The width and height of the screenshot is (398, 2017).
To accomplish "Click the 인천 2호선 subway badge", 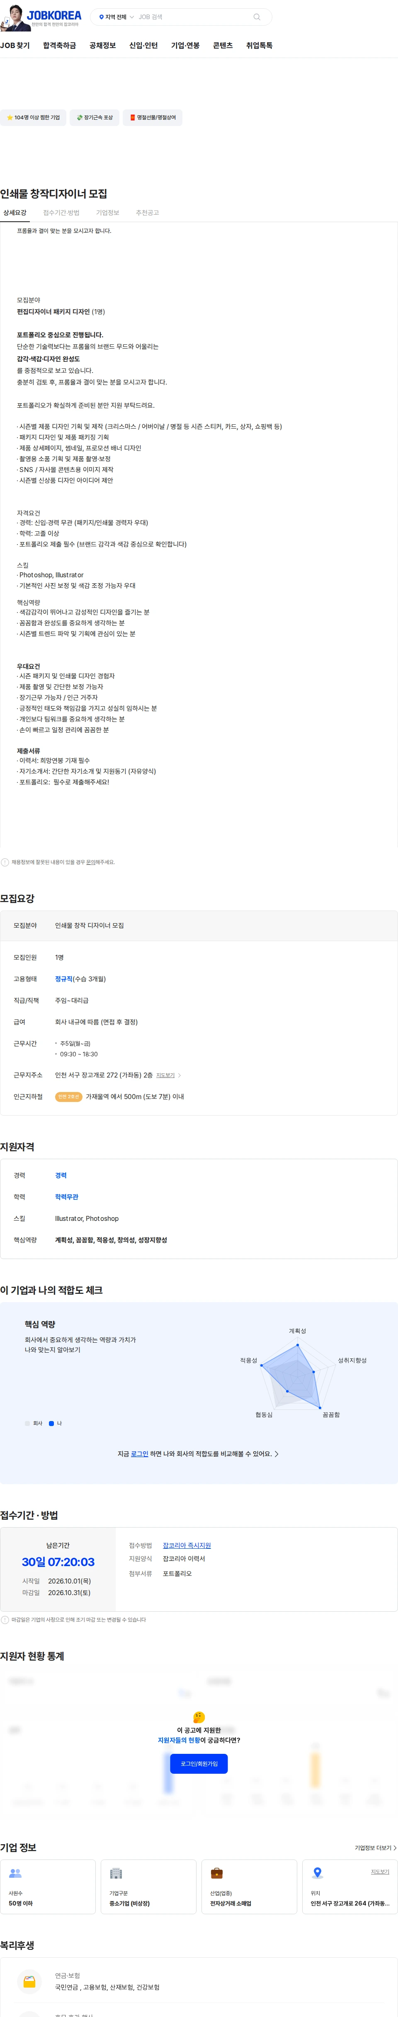I will tap(68, 1097).
